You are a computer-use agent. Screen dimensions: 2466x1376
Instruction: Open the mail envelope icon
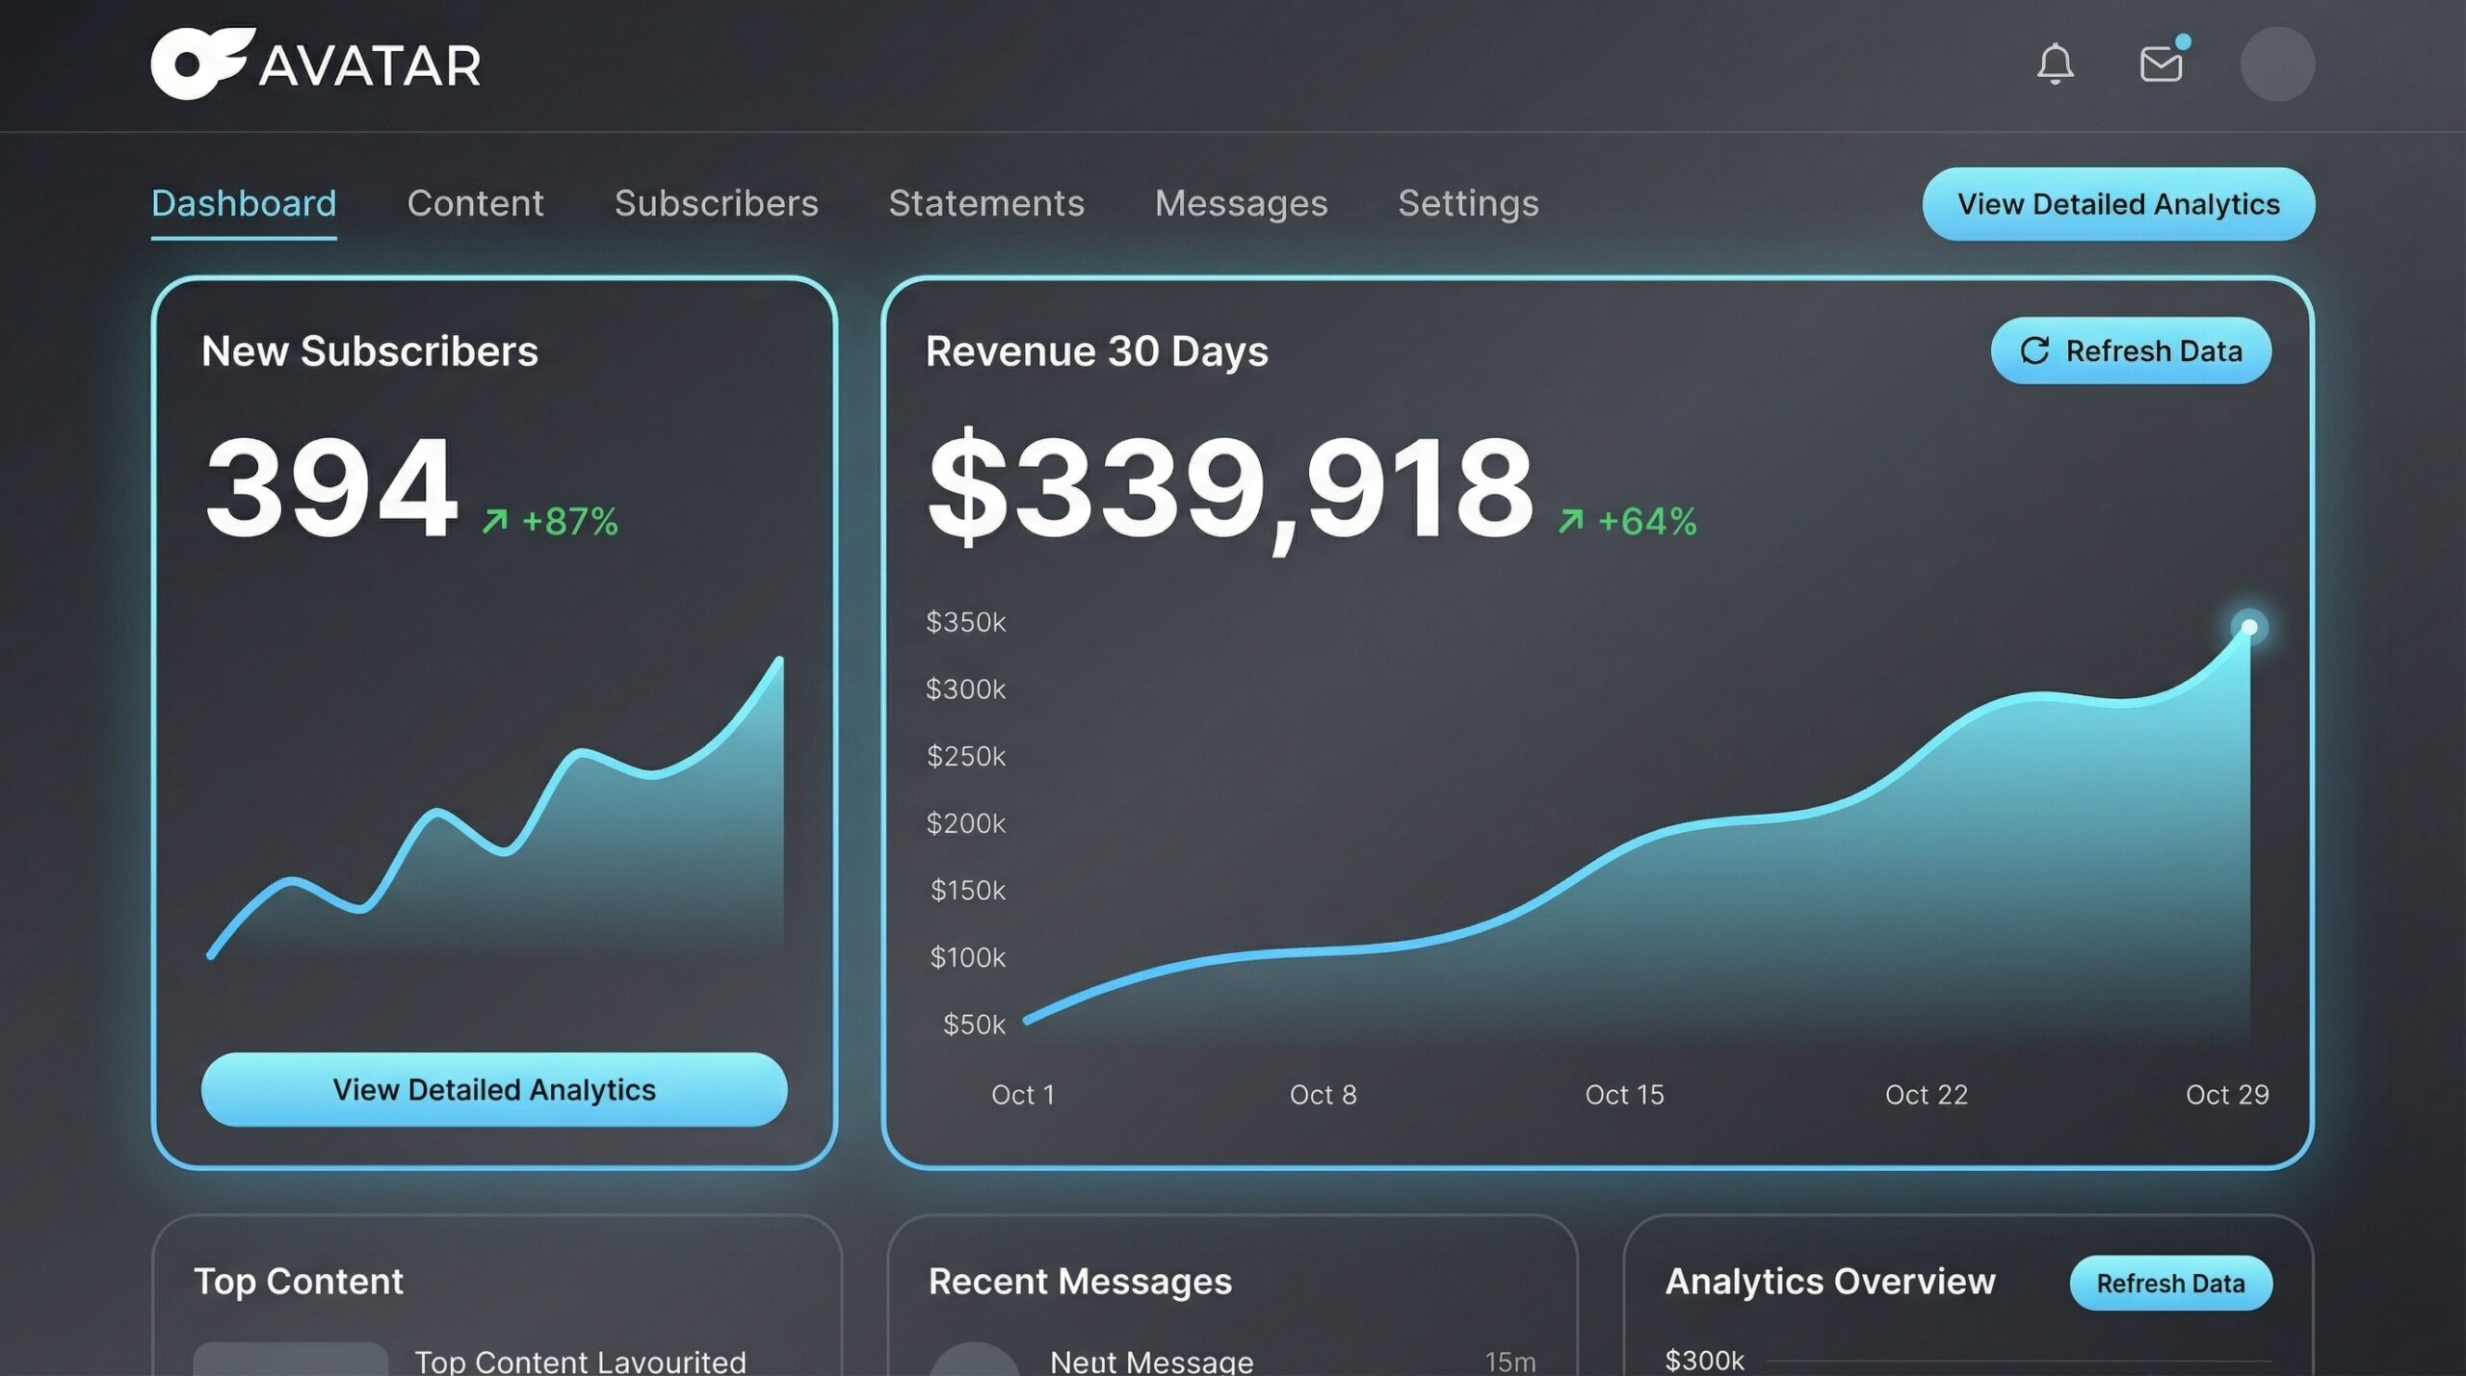pyautogui.click(x=2161, y=65)
